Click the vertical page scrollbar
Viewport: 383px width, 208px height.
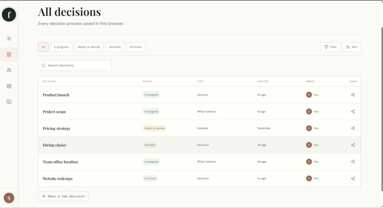(x=382, y=109)
